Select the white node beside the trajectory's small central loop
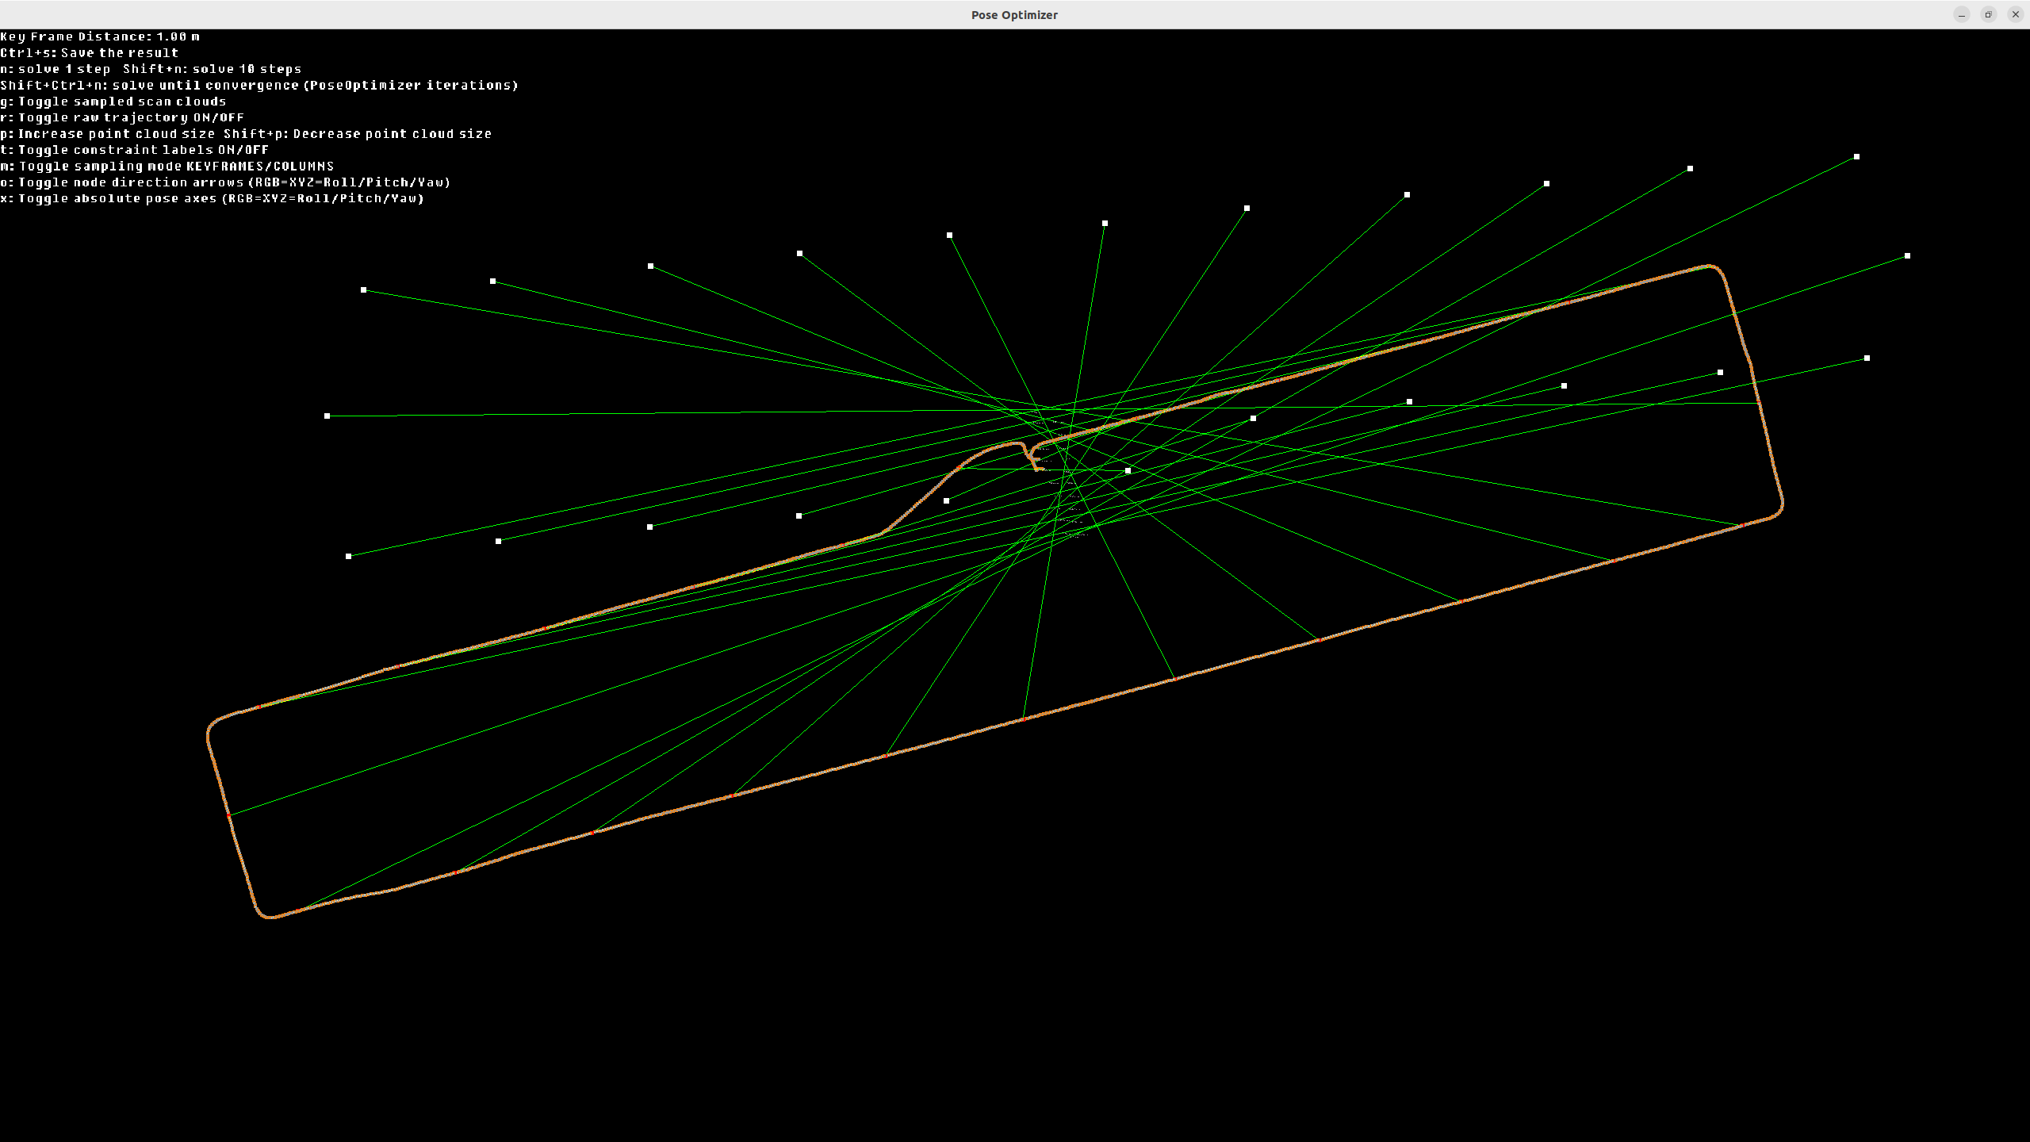Screen dimensions: 2030x1142 (1128, 470)
